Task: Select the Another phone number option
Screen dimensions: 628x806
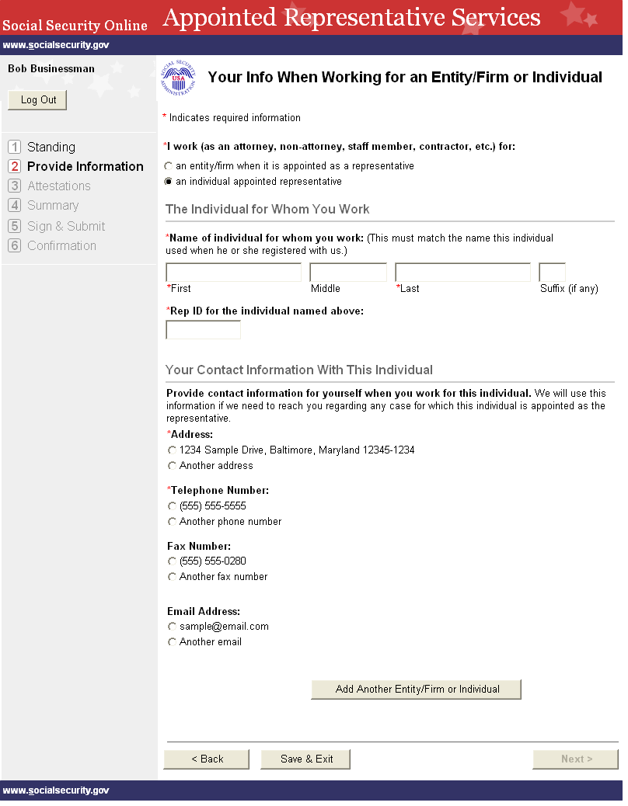Action: coord(172,522)
